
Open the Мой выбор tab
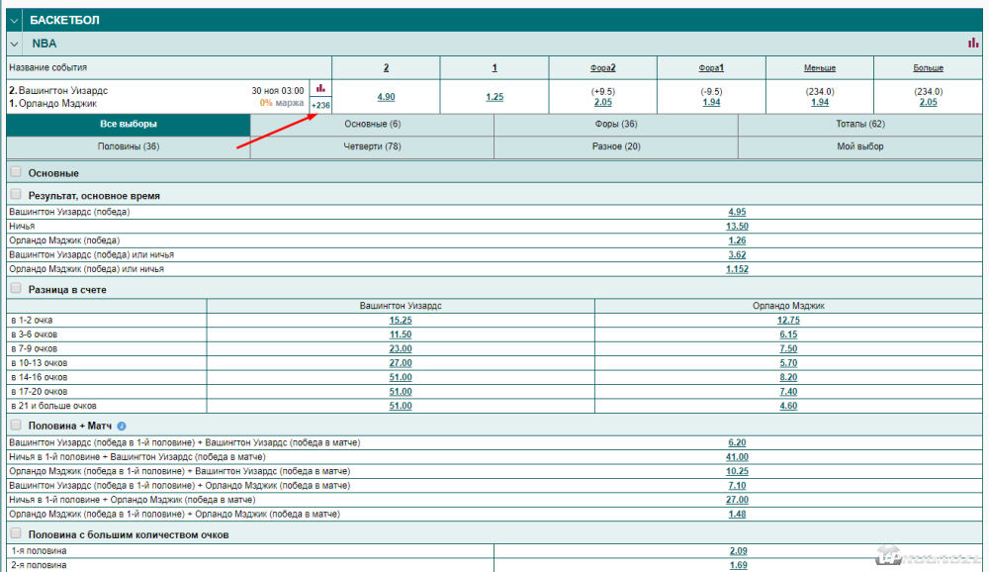tap(859, 146)
